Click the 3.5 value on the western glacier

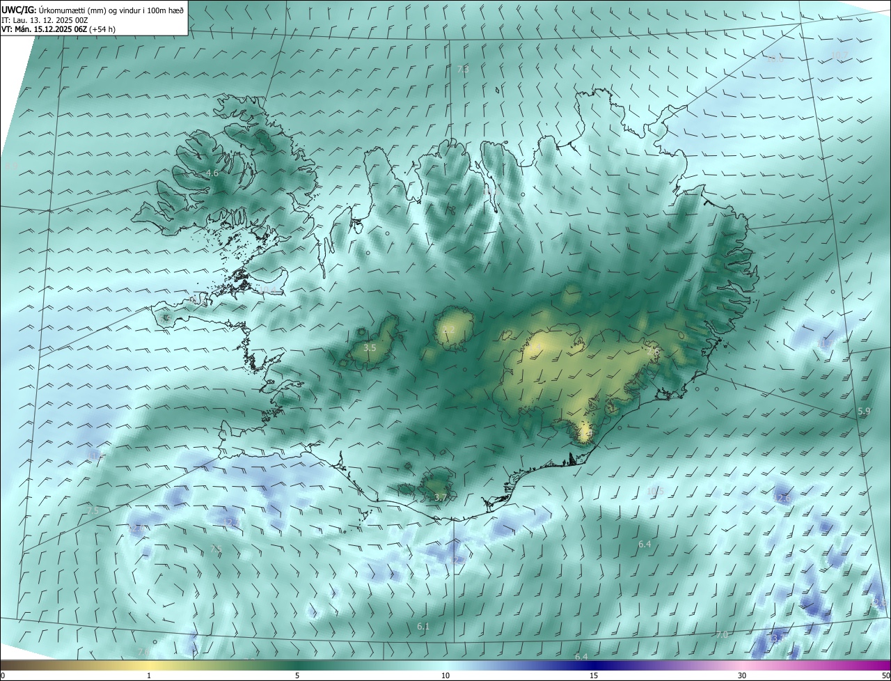(x=370, y=347)
